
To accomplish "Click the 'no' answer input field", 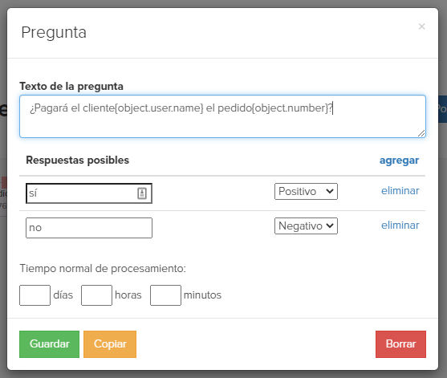I will 89,228.
